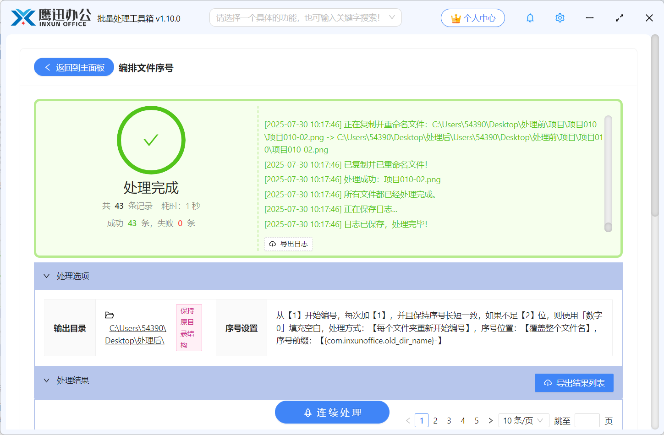Viewport: 664px width, 435px height.
Task: Open settings via the gear icon
Action: [x=560, y=18]
